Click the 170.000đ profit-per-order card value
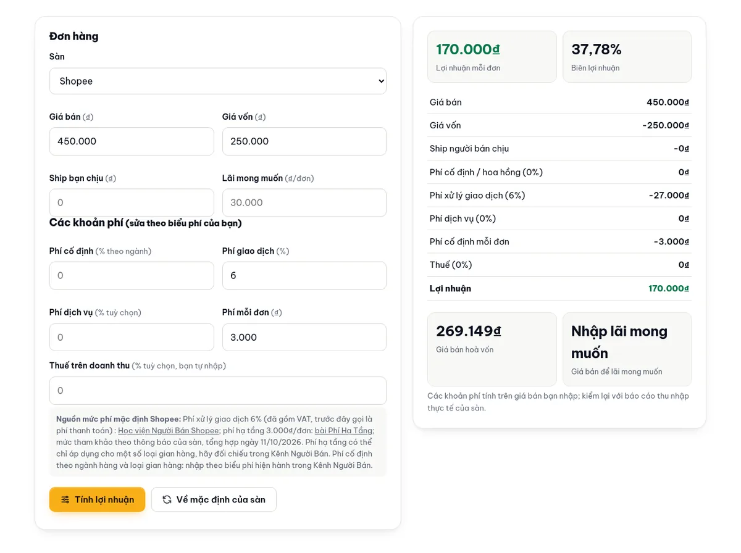Image resolution: width=741 pixels, height=553 pixels. pyautogui.click(x=468, y=49)
